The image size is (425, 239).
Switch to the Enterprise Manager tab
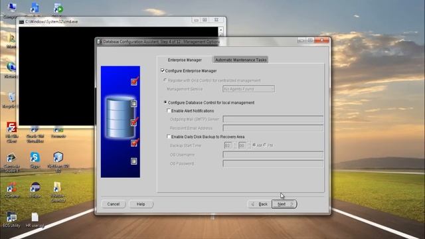point(185,60)
